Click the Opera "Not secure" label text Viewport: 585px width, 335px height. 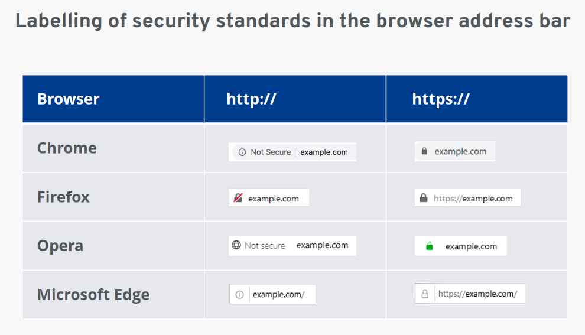click(265, 245)
